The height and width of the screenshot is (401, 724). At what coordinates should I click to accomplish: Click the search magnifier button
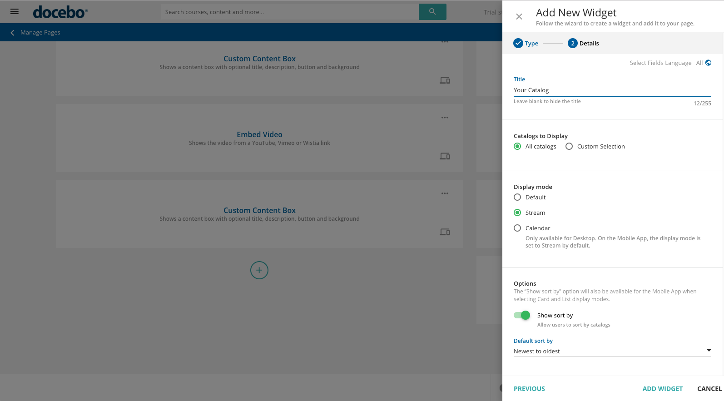tap(432, 12)
